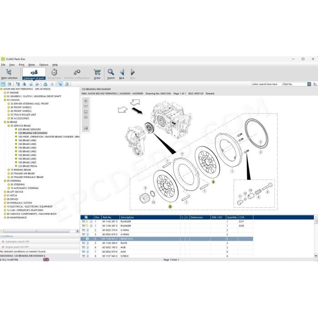The image size is (318, 318).
Task: Open 10 AUTOMATIC STEERING tree item
Action: pyautogui.click(x=25, y=188)
